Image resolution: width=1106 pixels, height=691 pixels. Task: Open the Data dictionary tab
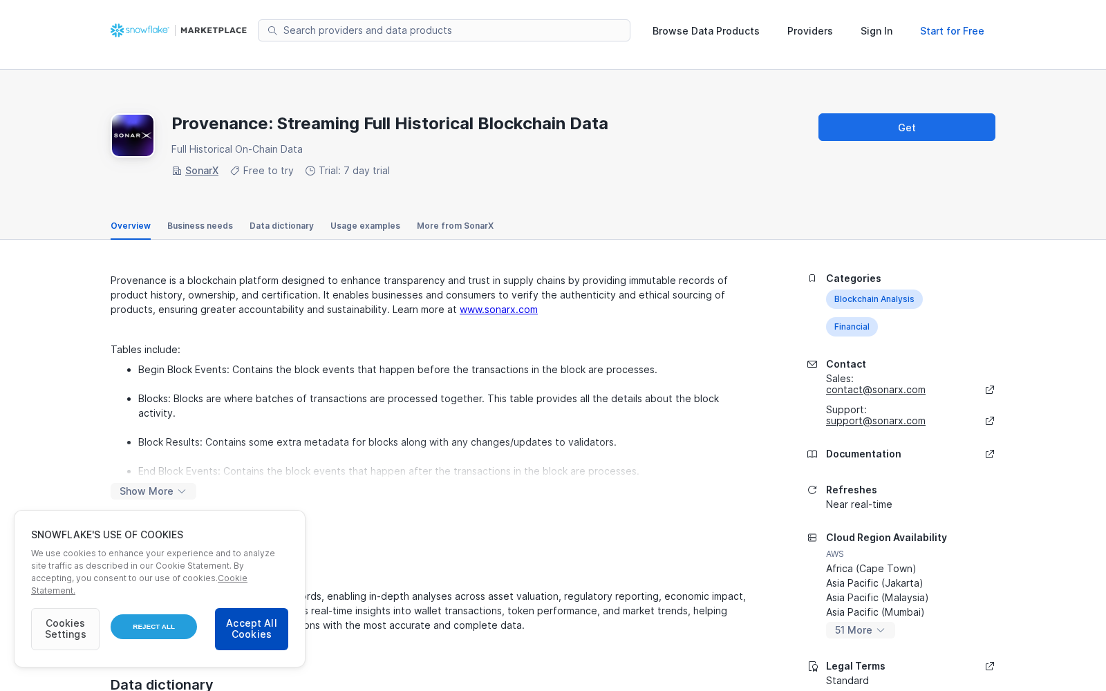[x=281, y=226]
